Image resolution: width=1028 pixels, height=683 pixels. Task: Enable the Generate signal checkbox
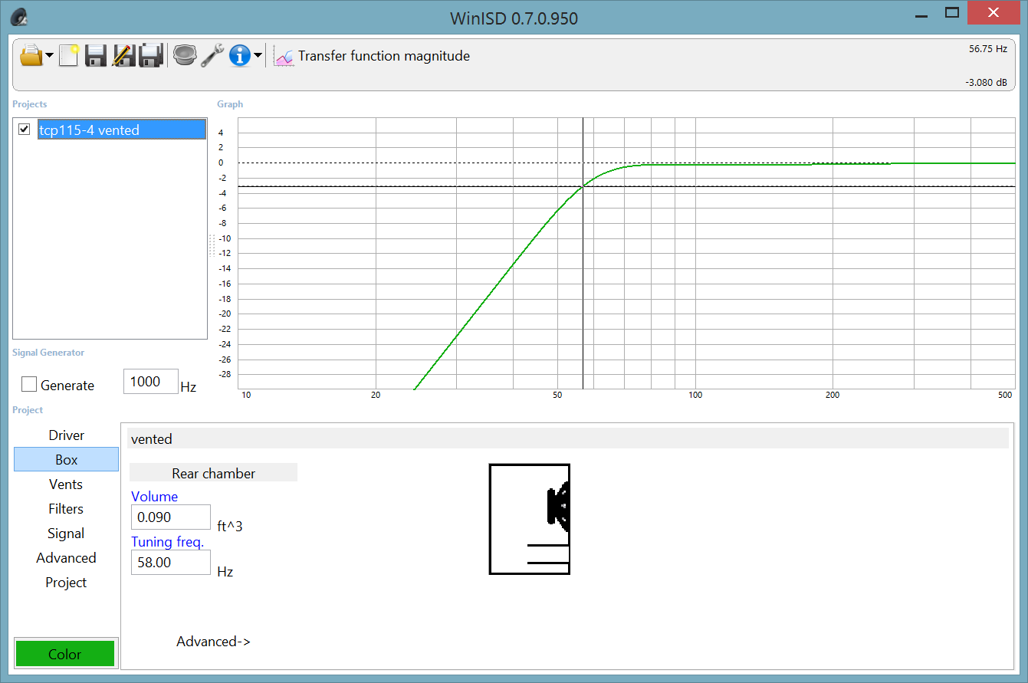pyautogui.click(x=29, y=385)
